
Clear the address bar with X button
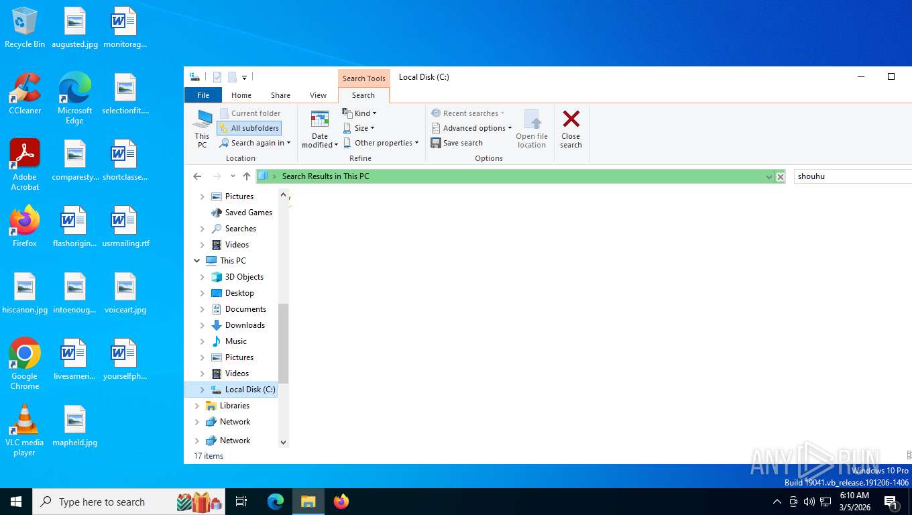coord(780,177)
